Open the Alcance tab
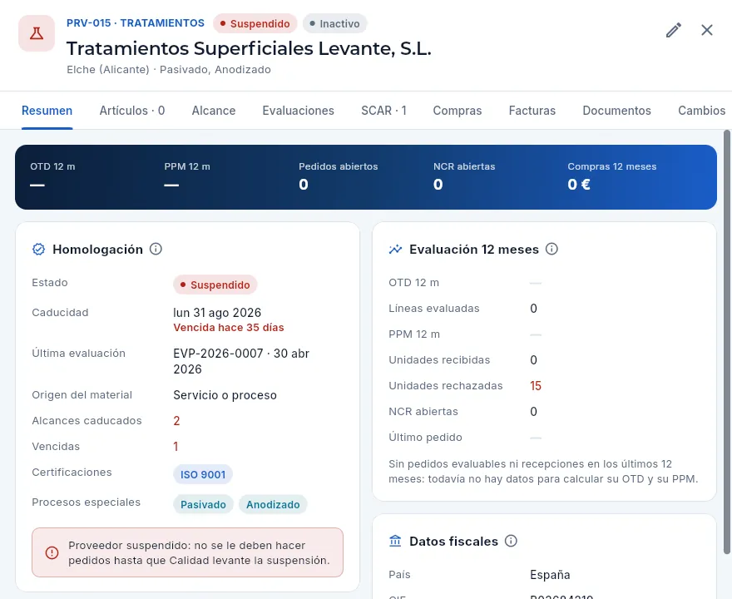This screenshot has height=599, width=732. pyautogui.click(x=214, y=111)
